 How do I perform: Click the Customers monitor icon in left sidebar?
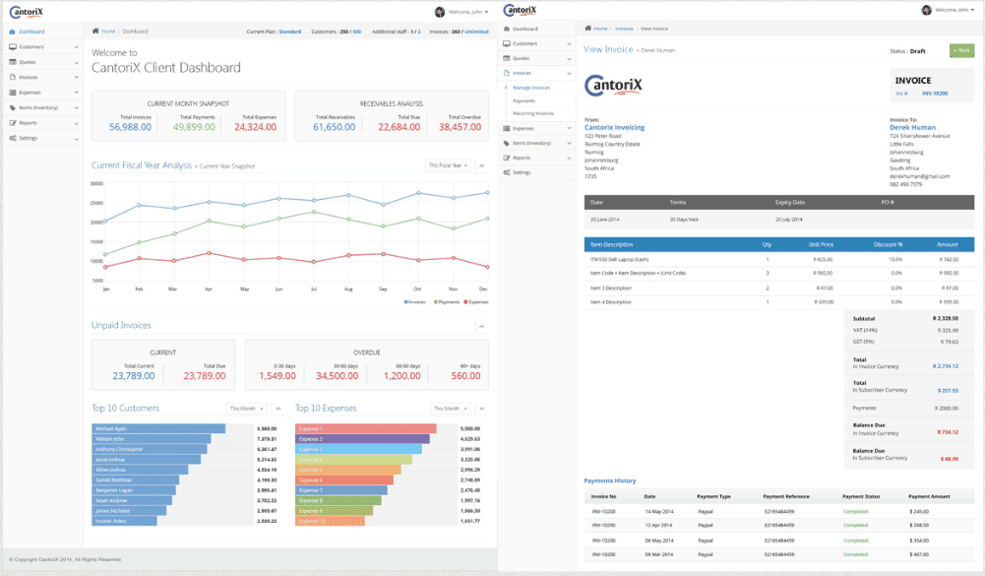pos(13,46)
